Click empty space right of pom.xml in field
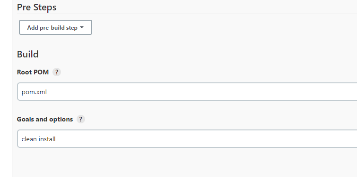 point(200,91)
